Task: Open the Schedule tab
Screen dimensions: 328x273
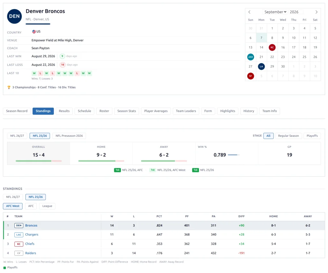Action: [85, 111]
